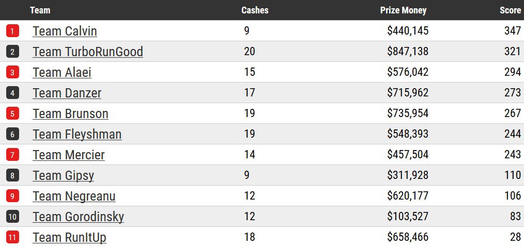Screen dimensions: 524x247
Task: Click the Team TurboRunGood link
Action: coord(87,52)
